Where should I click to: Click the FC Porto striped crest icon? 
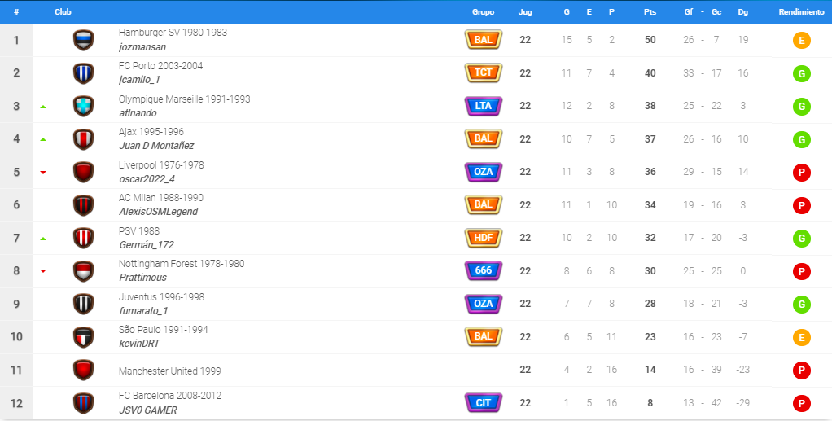pyautogui.click(x=83, y=73)
